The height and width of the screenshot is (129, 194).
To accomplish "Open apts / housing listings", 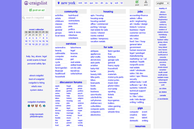I will click(x=97, y=15).
